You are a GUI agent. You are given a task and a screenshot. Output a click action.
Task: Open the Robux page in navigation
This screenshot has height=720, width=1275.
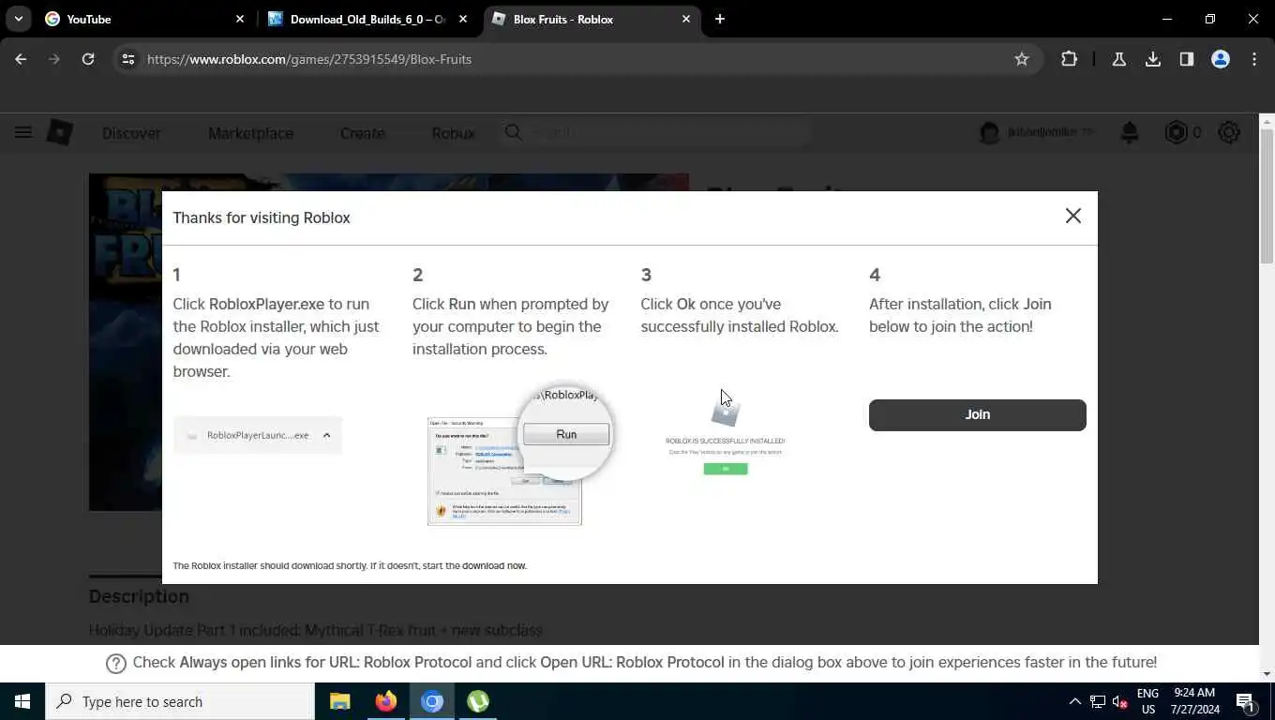tap(453, 133)
